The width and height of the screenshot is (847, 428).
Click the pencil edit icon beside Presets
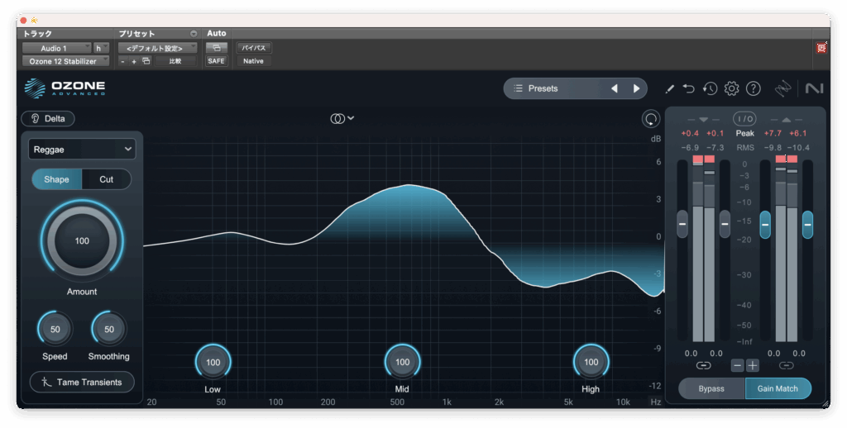point(670,88)
